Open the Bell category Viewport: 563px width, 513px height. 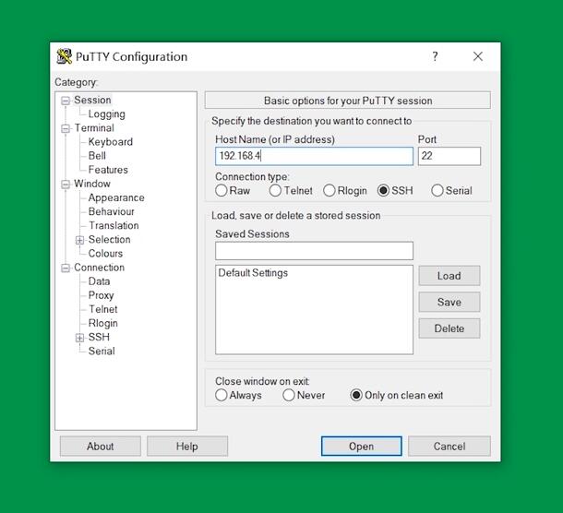point(97,156)
